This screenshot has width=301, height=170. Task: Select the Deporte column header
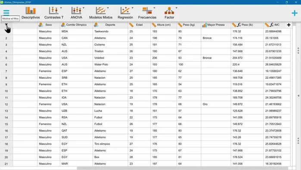click(110, 25)
